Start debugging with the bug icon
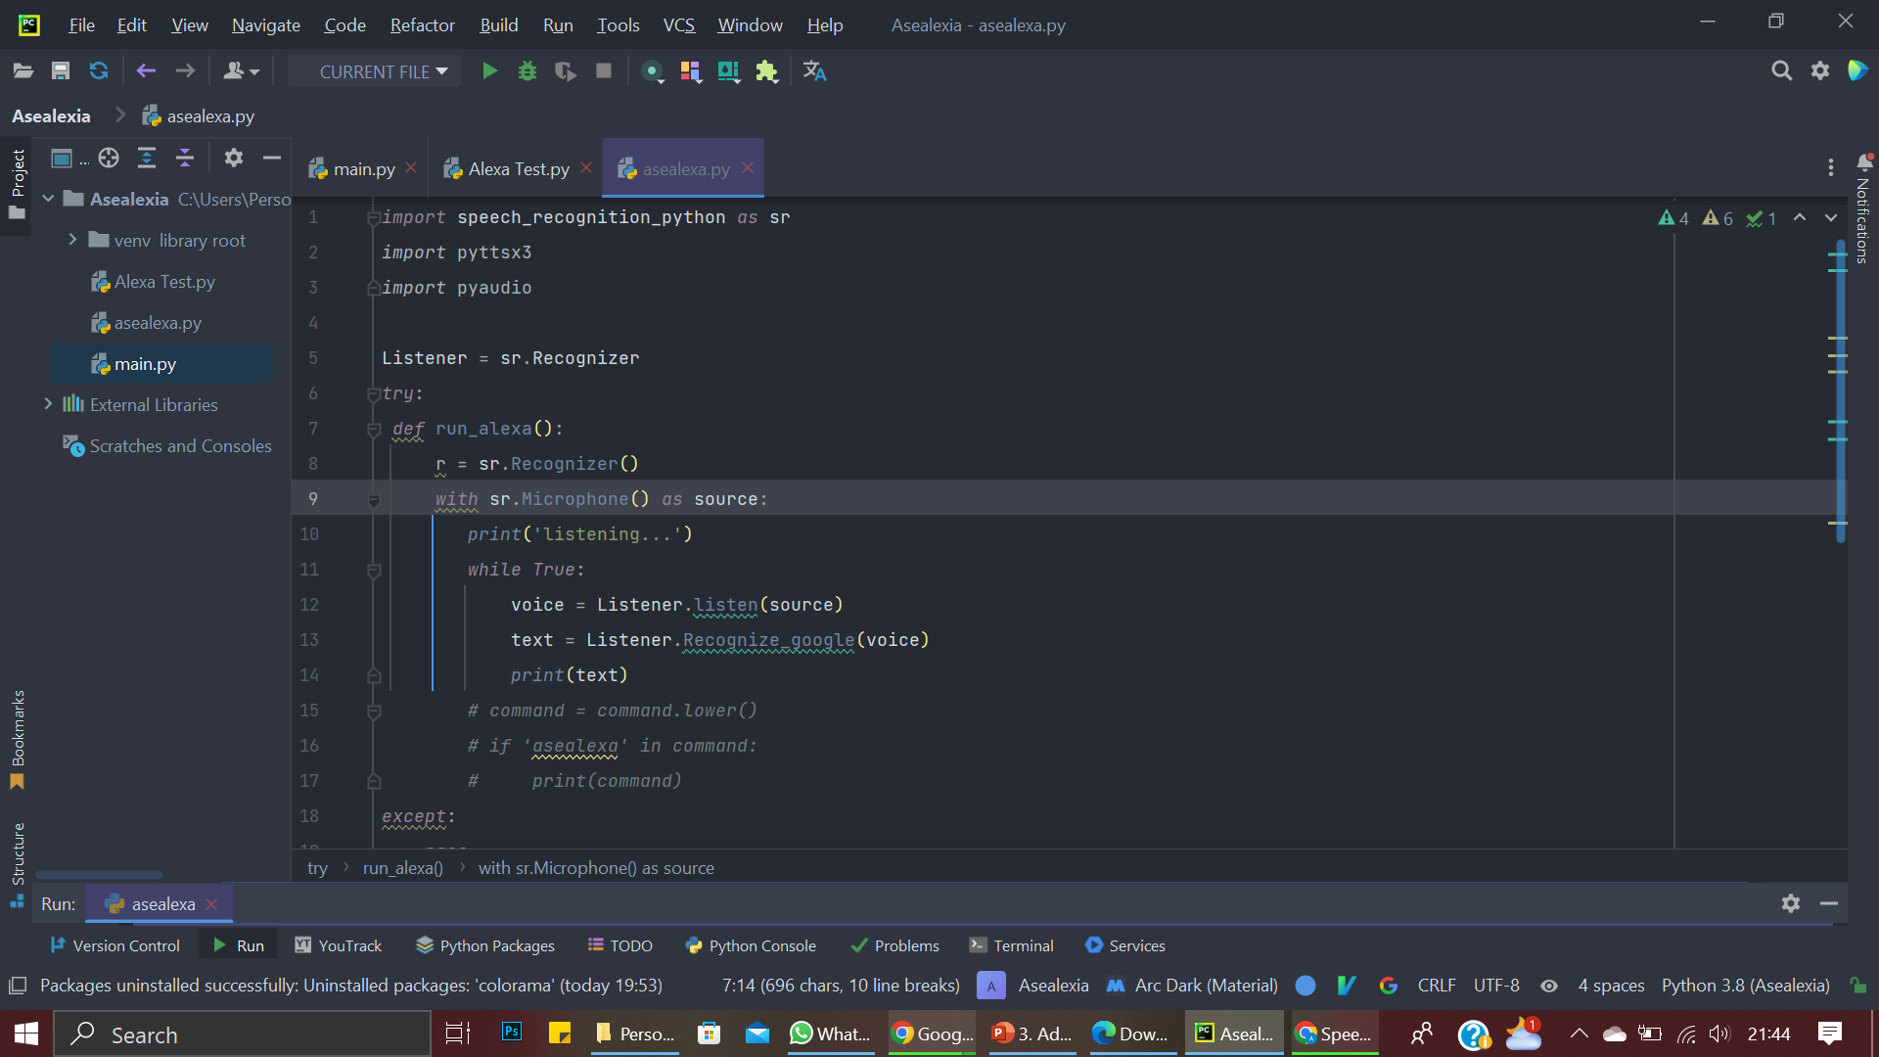The height and width of the screenshot is (1057, 1879). (x=527, y=71)
